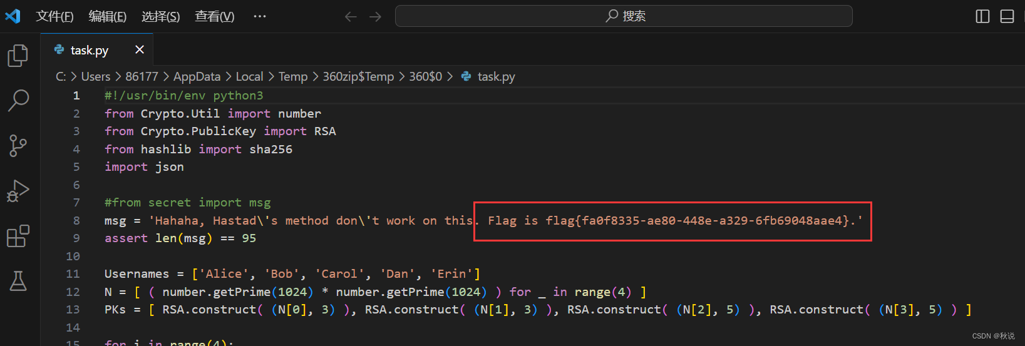Toggle the bottom panel layout icon
Screen dimensions: 1025x346
1007,17
